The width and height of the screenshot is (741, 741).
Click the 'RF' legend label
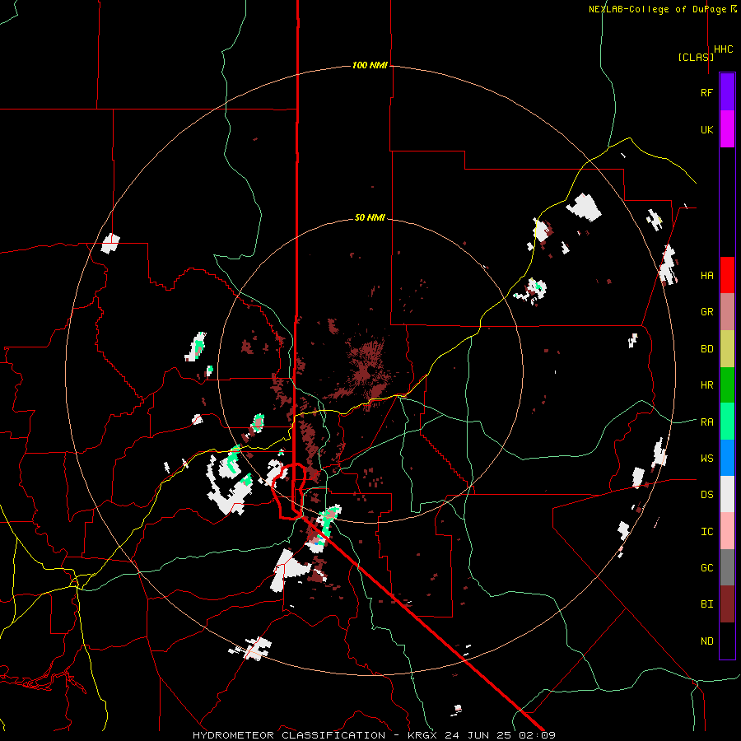(706, 93)
